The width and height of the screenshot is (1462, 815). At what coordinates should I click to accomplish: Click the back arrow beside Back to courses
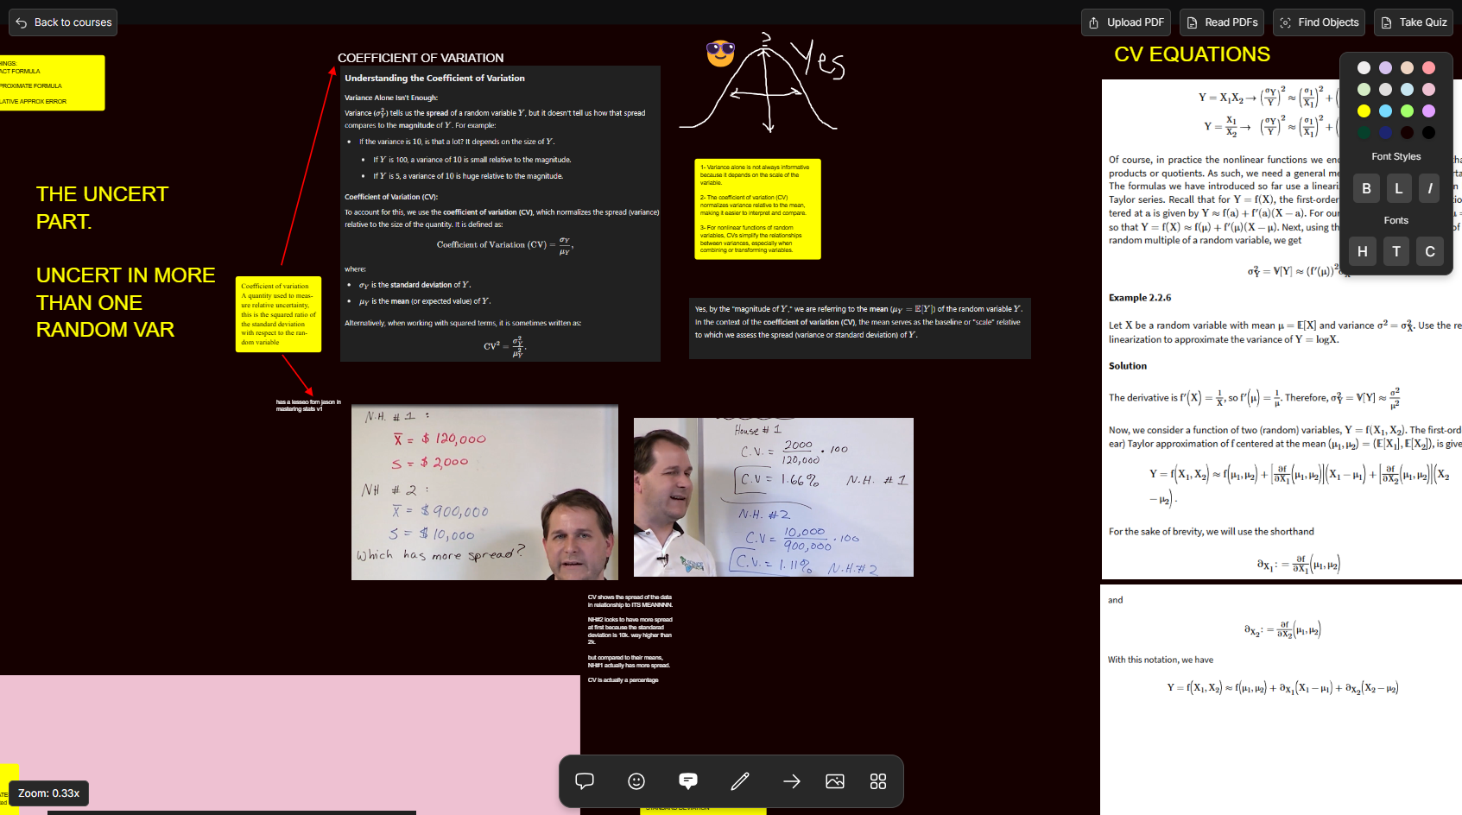20,22
